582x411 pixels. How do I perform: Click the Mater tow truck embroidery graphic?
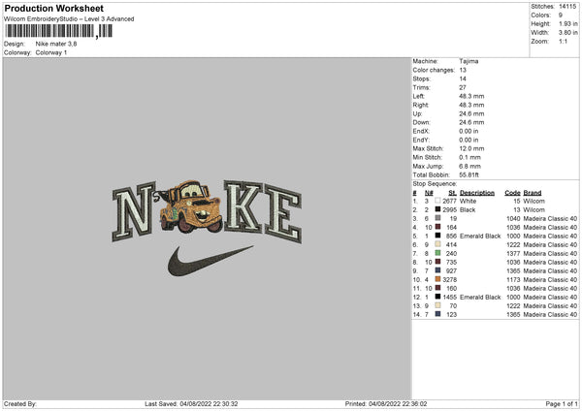[x=190, y=206]
